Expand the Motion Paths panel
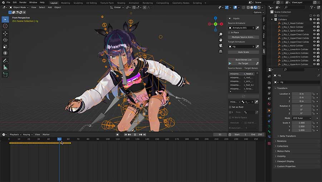This screenshot has width=322, height=182. tap(283, 151)
